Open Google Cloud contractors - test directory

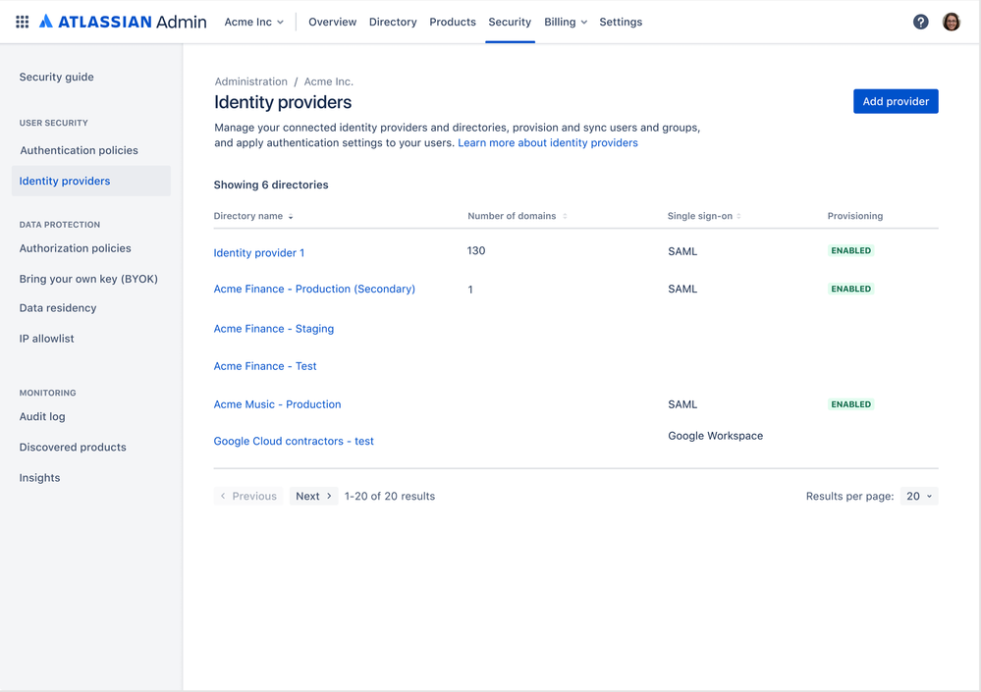[x=294, y=442]
